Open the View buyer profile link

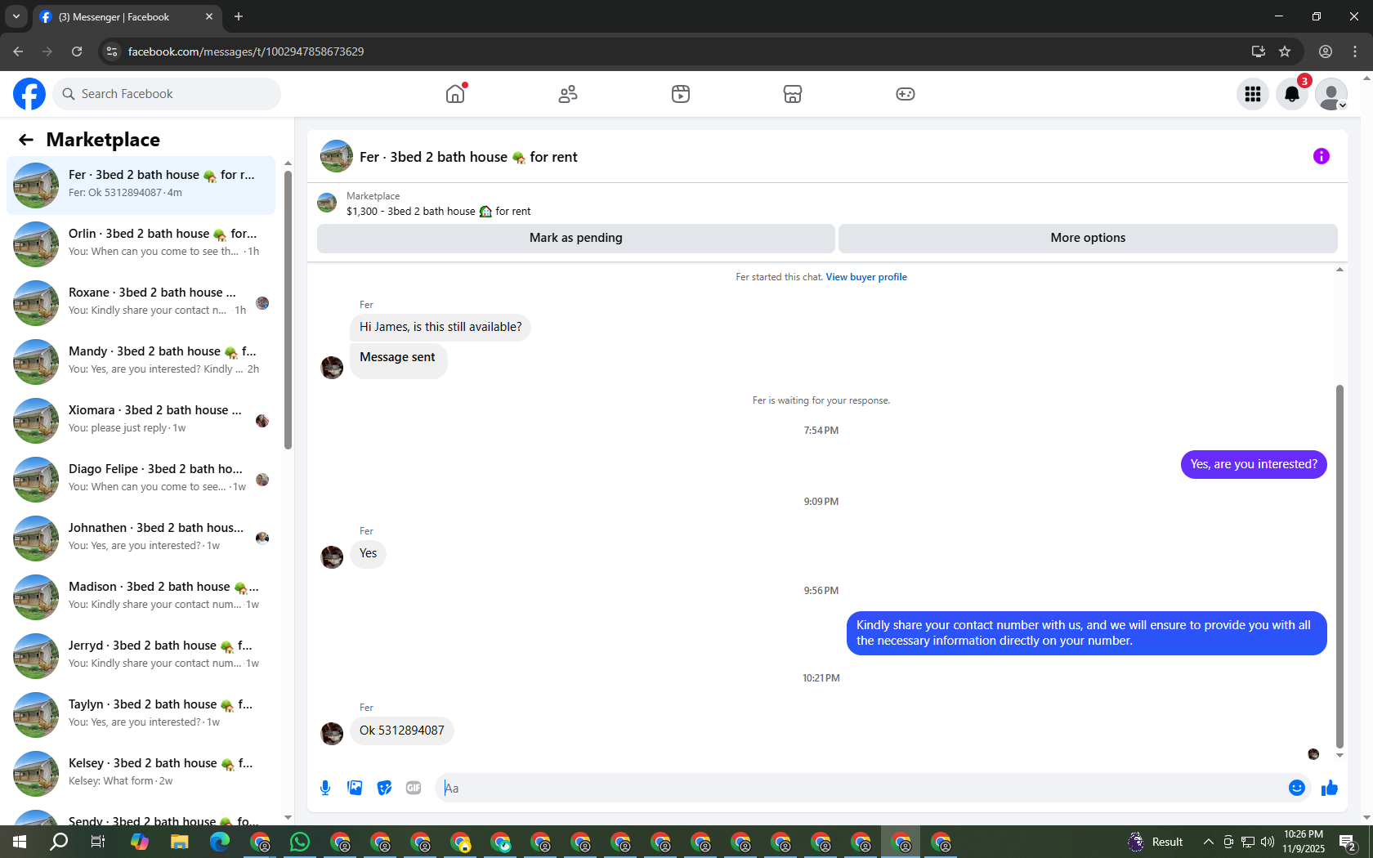[x=866, y=277]
